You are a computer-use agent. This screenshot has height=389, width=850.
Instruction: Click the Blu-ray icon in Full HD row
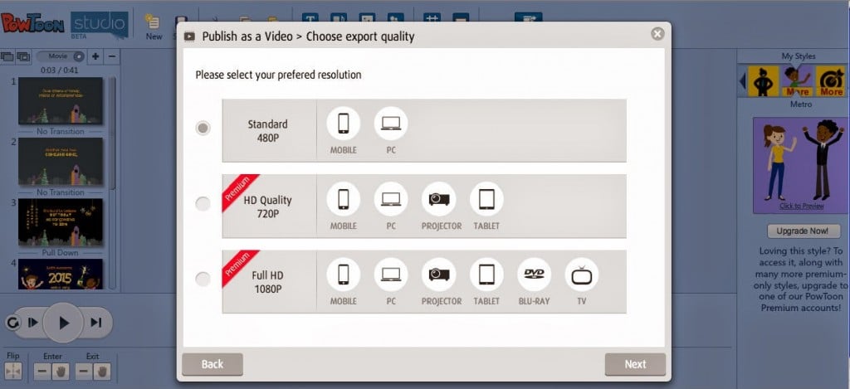pos(534,275)
